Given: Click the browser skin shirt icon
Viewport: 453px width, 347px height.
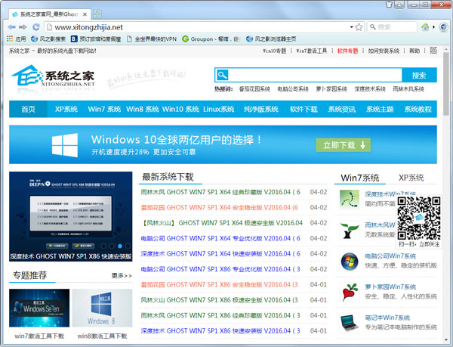Looking at the screenshot, I should click(389, 5).
